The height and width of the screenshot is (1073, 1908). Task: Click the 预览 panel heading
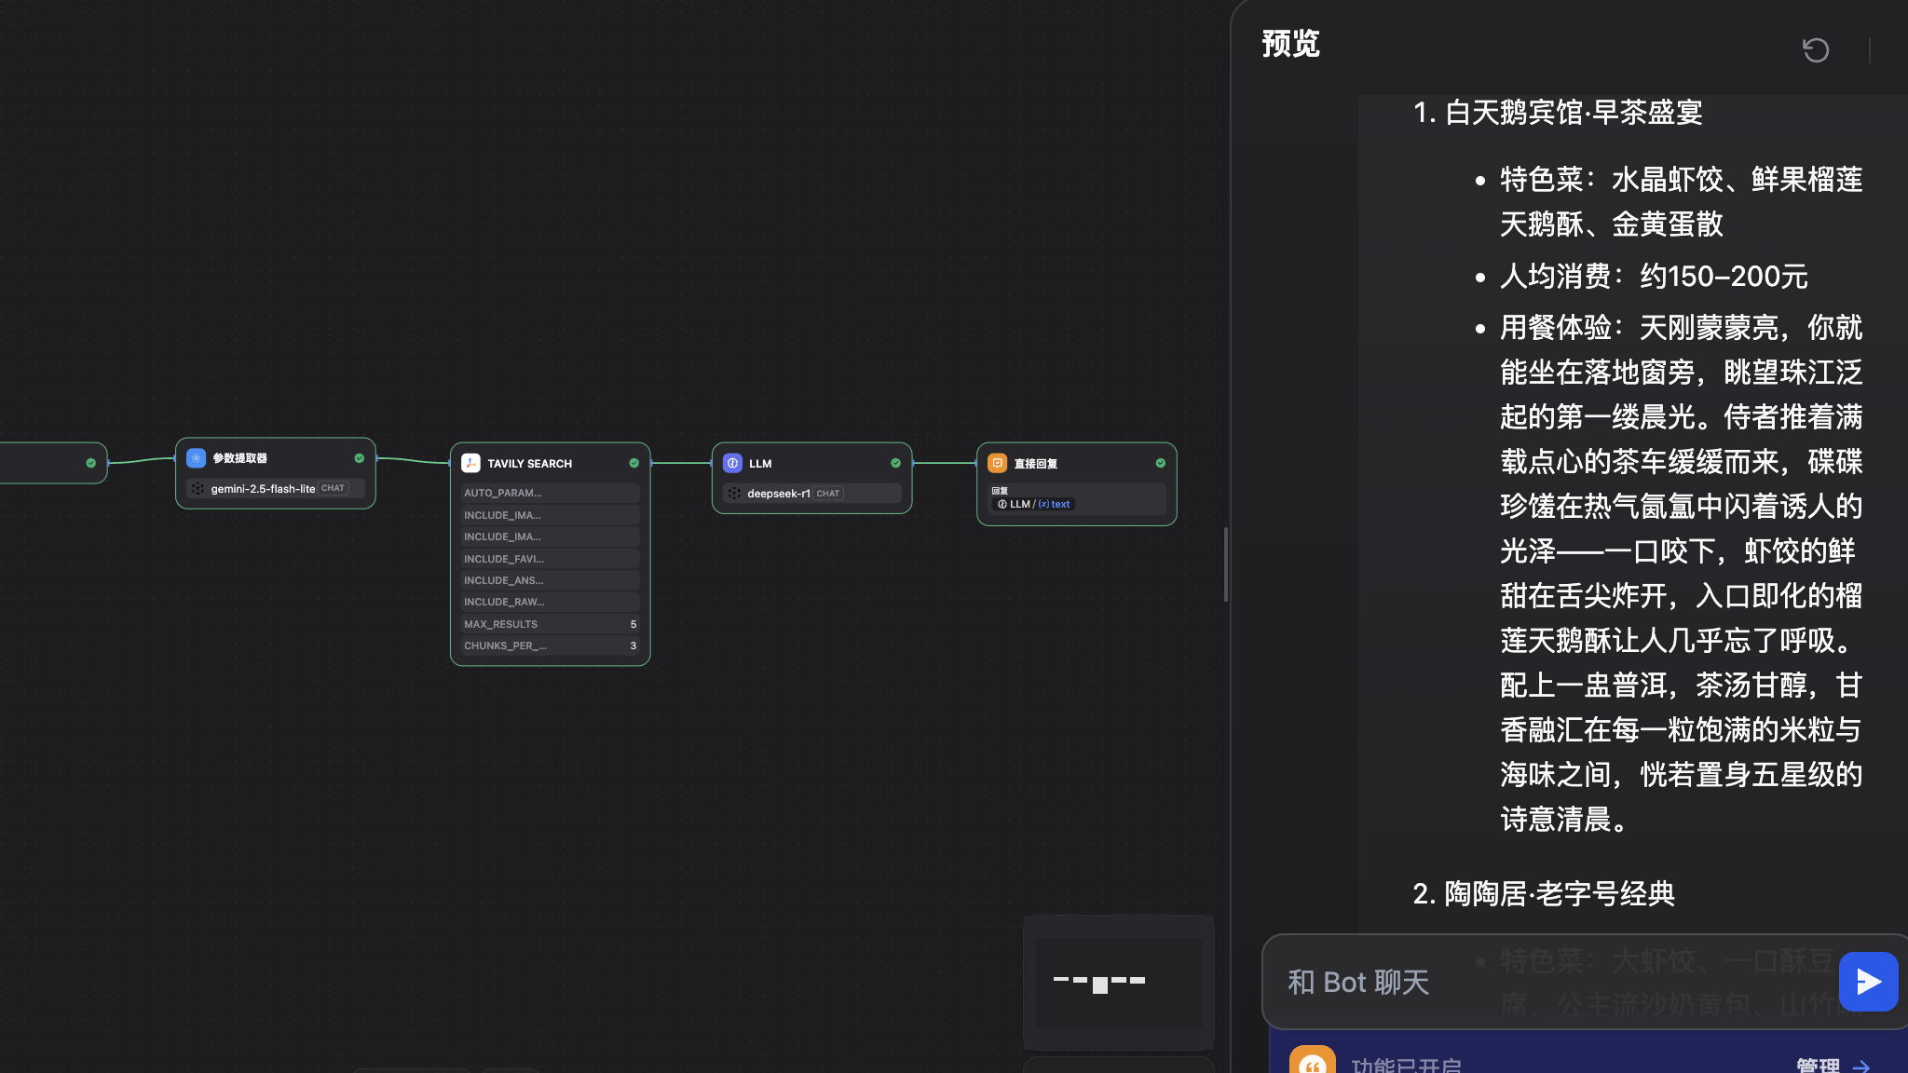click(x=1290, y=43)
